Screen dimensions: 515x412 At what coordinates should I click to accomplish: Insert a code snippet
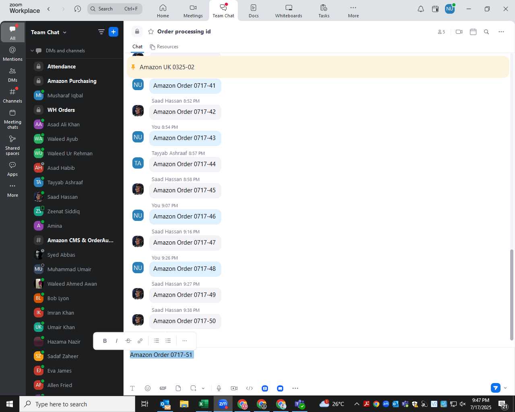[249, 388]
